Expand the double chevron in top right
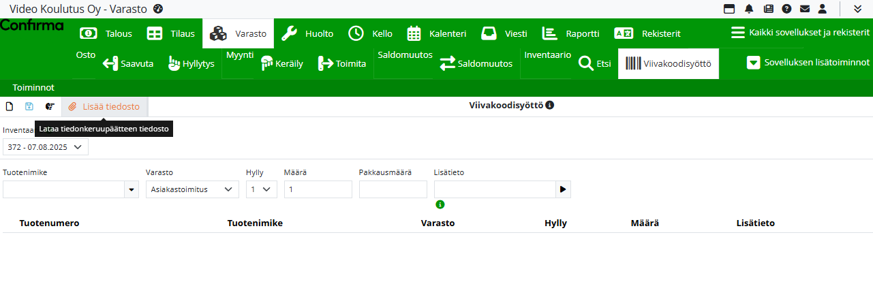873x282 pixels. (857, 9)
